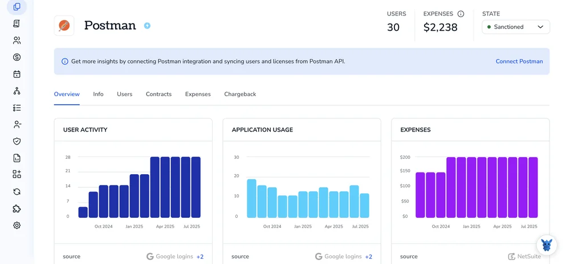The width and height of the screenshot is (570, 264).
Task: Open the shield security sidebar icon
Action: pyautogui.click(x=17, y=141)
